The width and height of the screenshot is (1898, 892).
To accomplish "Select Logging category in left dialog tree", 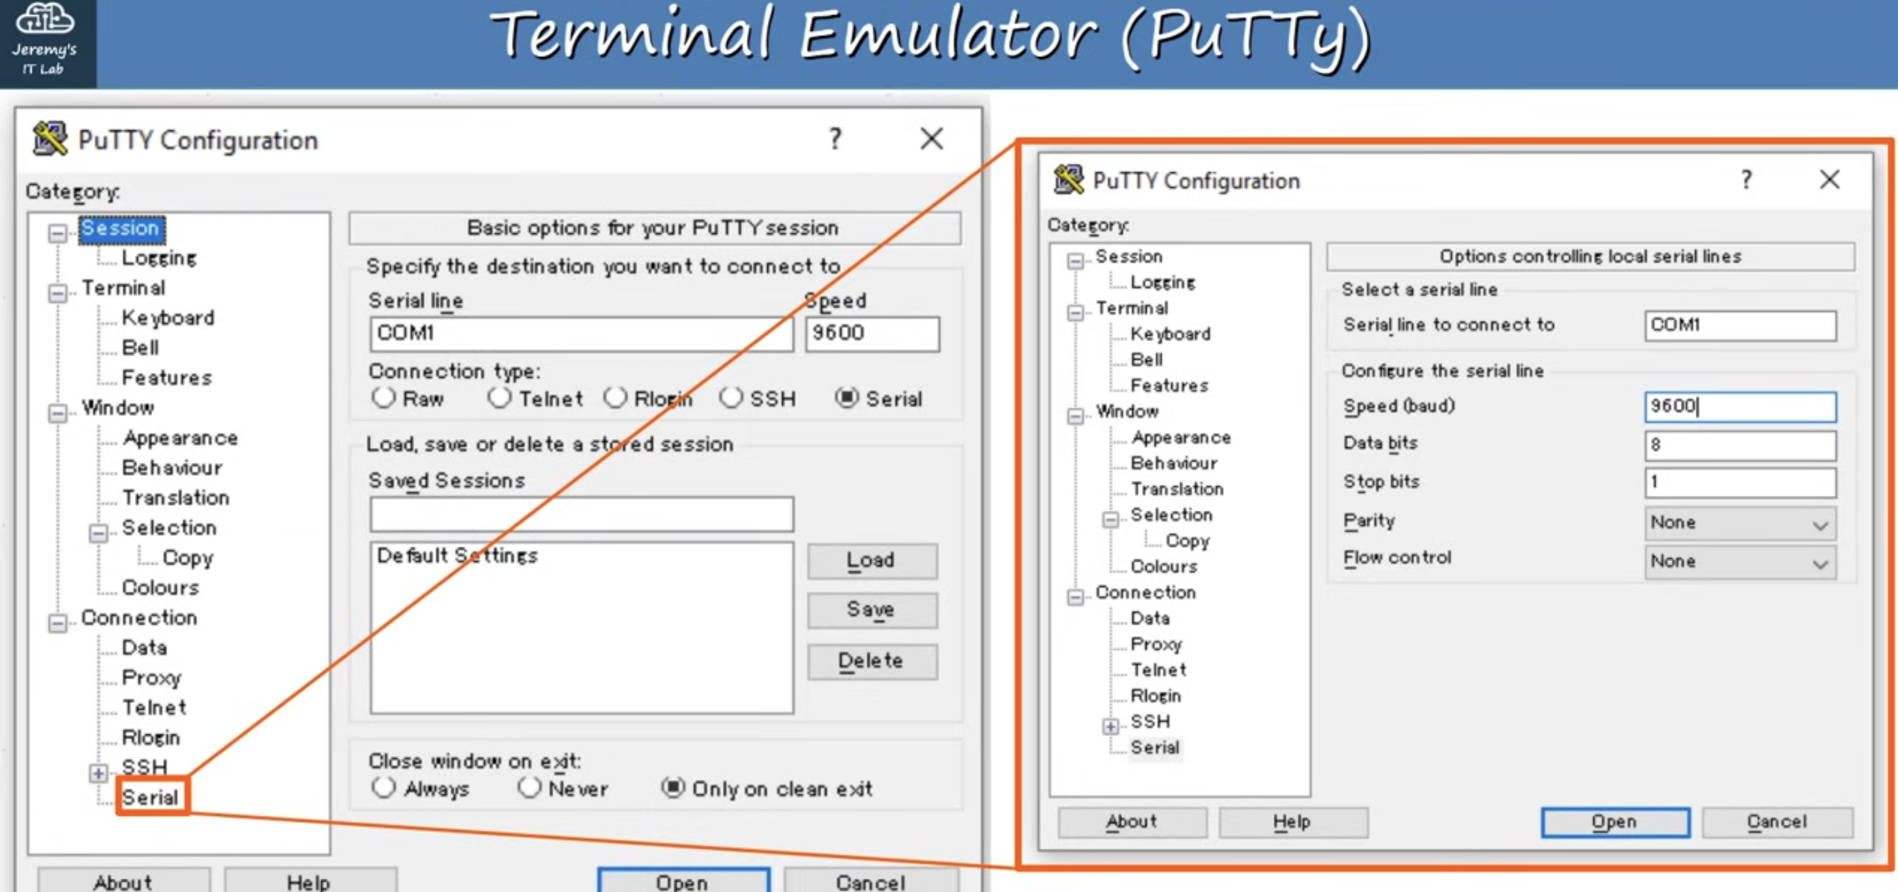I will pos(159,257).
